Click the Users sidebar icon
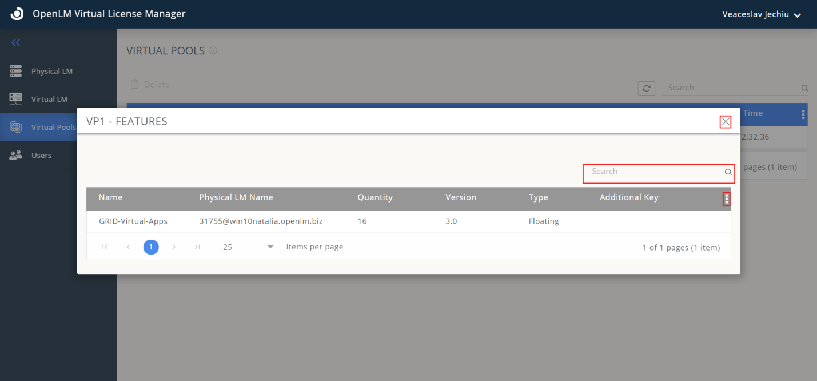This screenshot has width=817, height=381. click(x=16, y=155)
